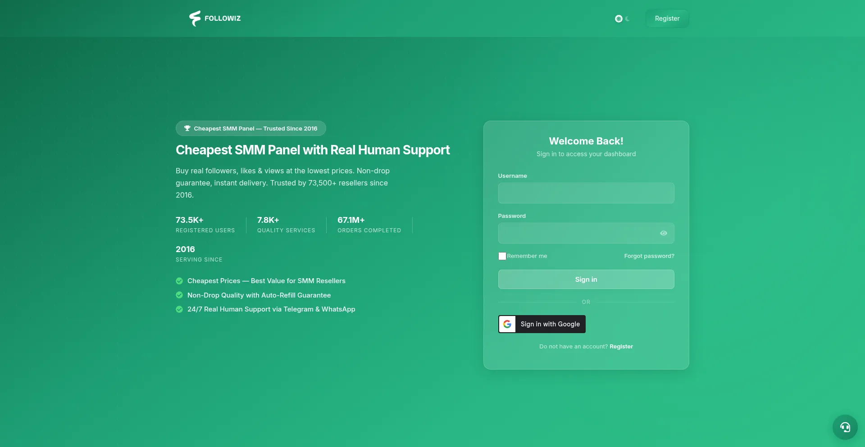Open the Register page from the header

[667, 18]
